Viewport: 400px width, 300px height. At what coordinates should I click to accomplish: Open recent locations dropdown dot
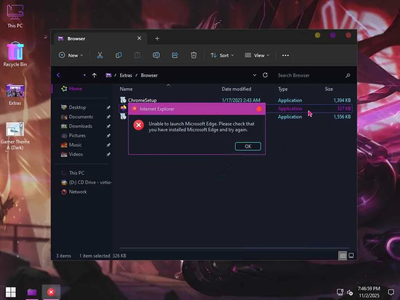[x=84, y=75]
